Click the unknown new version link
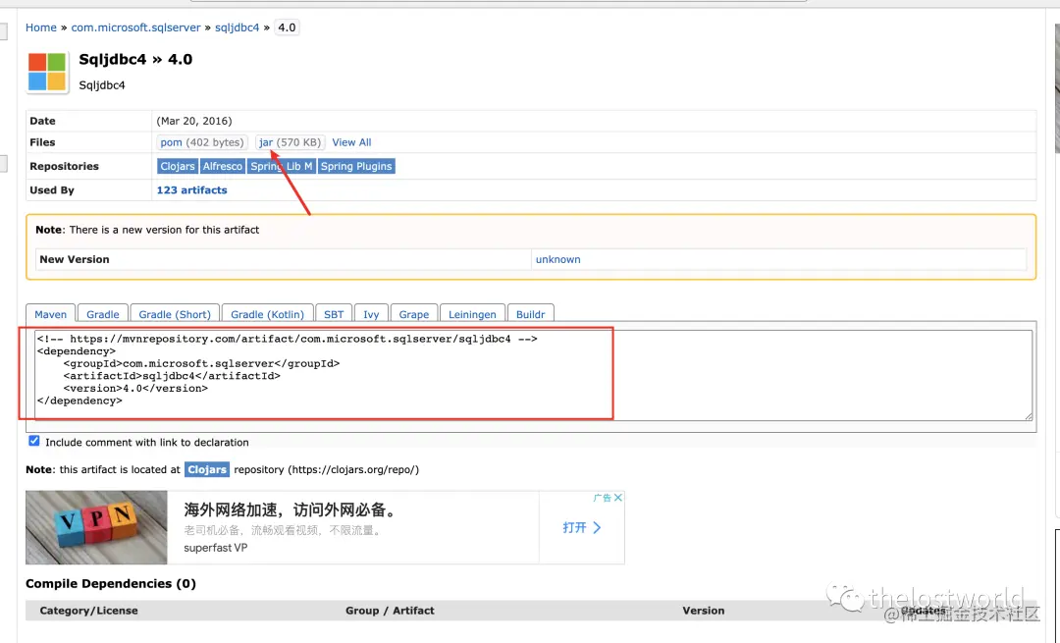Viewport: 1060px width, 643px height. tap(557, 259)
